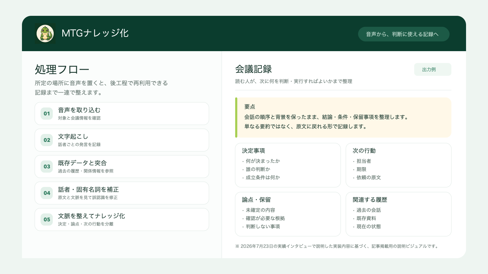
Task: Click the 判断しない事項 bullet
Action: click(x=261, y=227)
